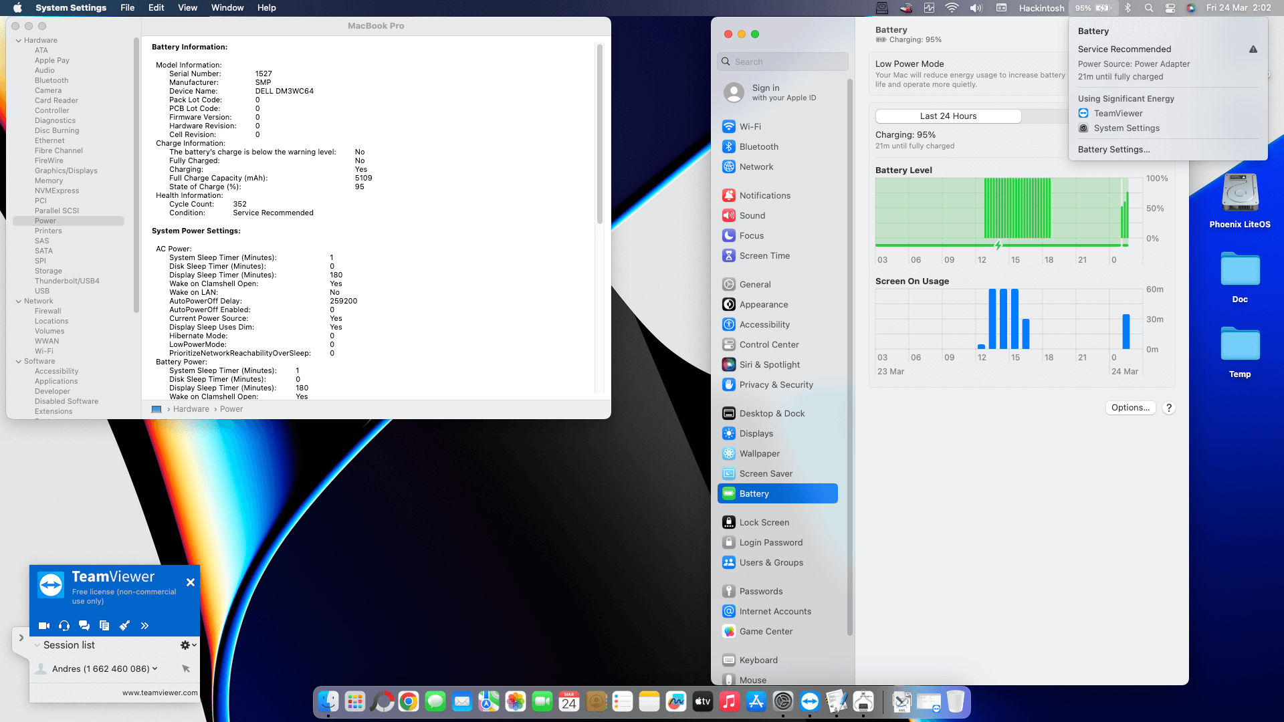Select Thunderbolt/USB4 hardware entry

(67, 281)
